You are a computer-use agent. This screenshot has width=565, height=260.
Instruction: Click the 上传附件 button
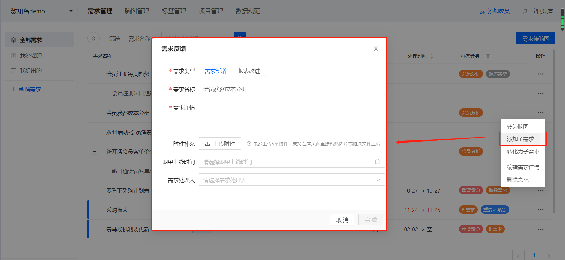click(x=220, y=144)
